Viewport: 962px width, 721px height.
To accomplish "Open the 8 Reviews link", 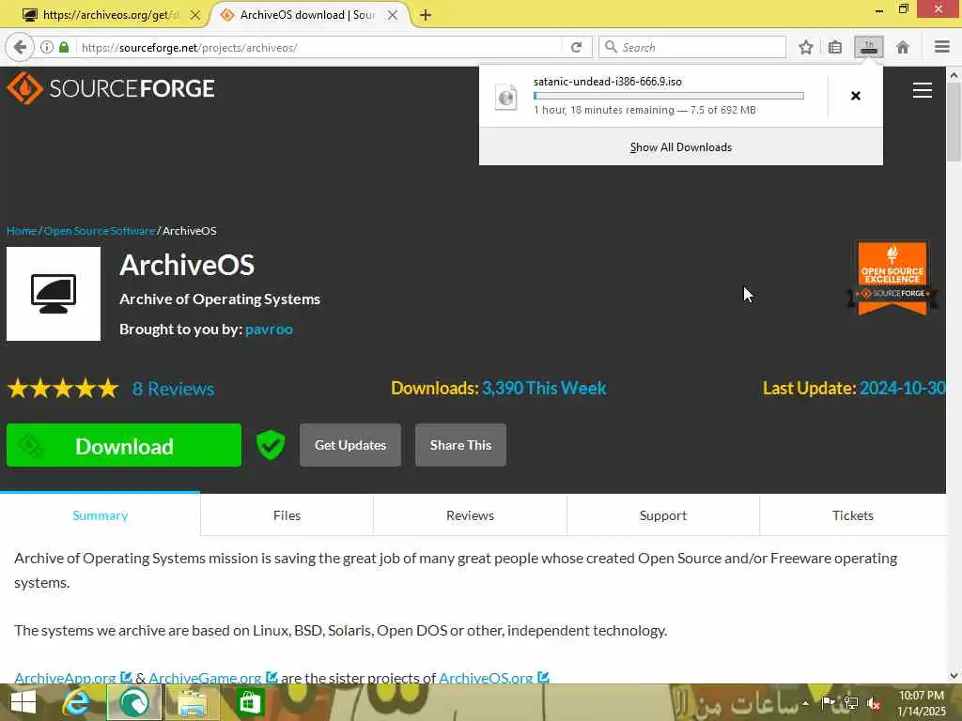I will point(173,389).
